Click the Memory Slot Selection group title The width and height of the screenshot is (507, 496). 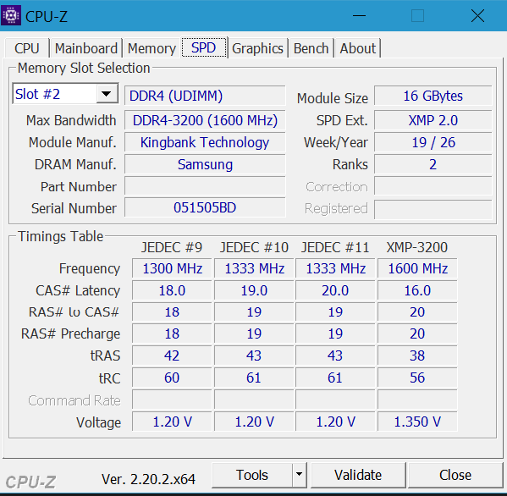(x=84, y=69)
